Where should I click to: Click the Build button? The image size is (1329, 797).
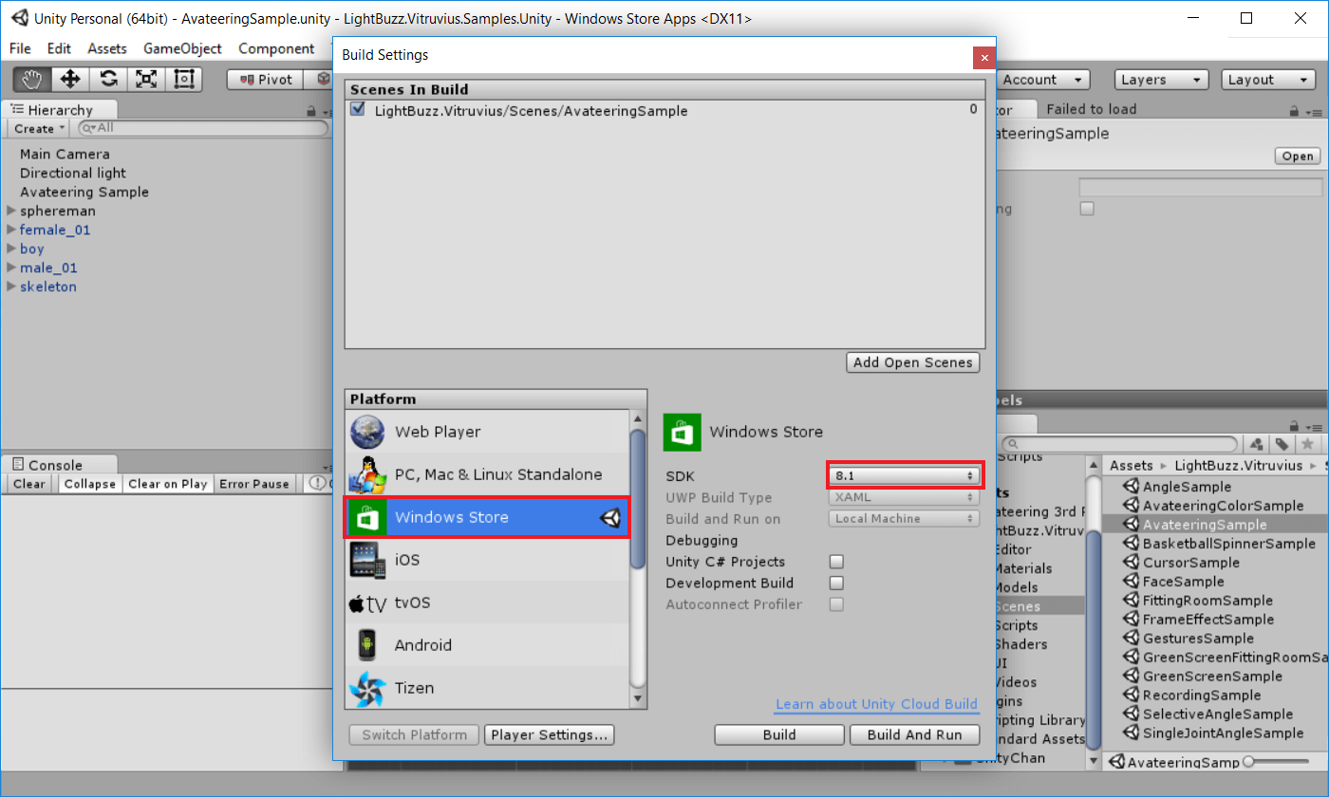(779, 735)
